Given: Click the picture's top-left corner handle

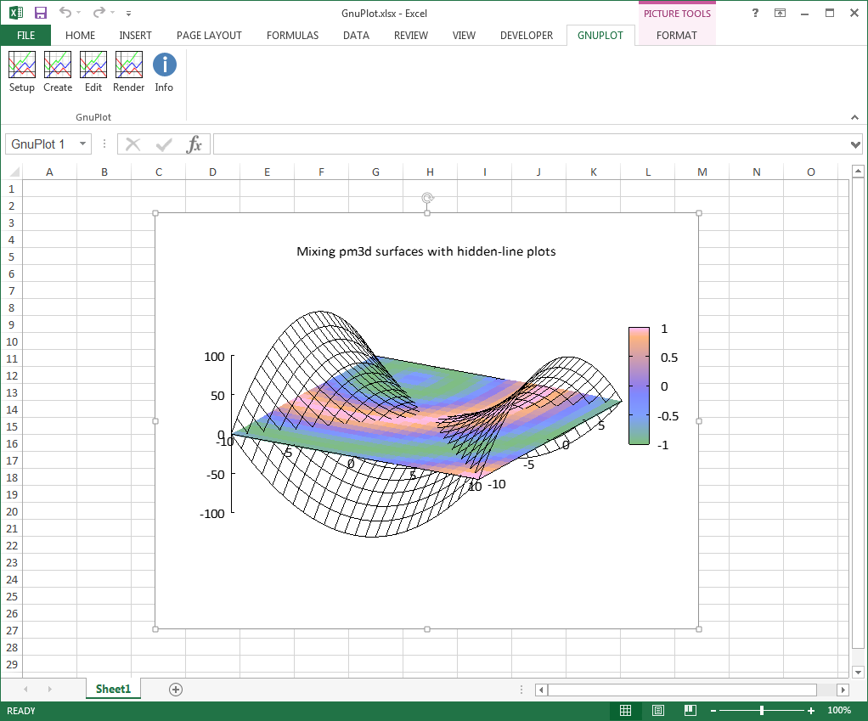Looking at the screenshot, I should click(x=155, y=213).
